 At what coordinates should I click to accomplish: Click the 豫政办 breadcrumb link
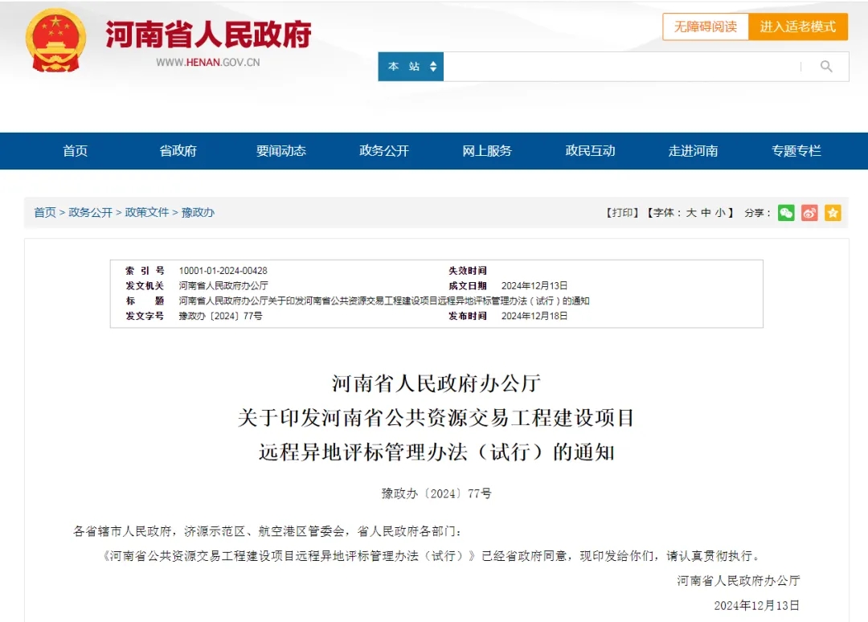198,213
